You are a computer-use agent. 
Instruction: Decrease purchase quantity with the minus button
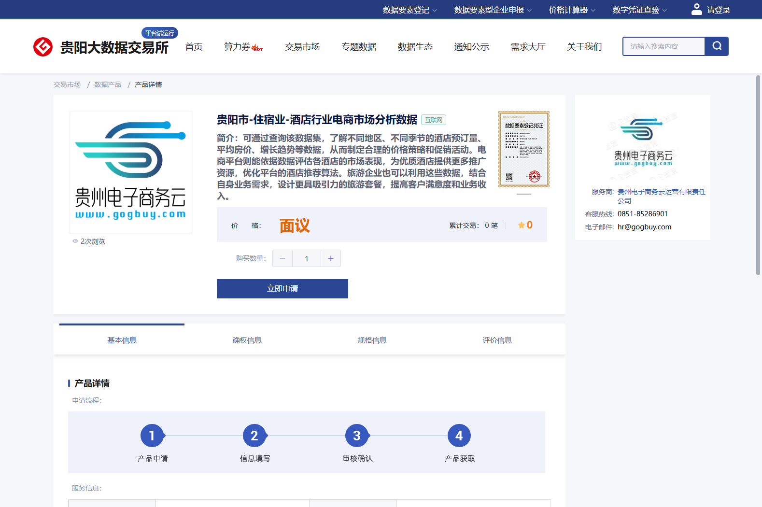coord(282,258)
